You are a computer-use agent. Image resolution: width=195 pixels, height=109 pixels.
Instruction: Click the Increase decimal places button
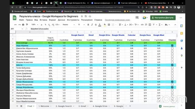(x=53, y=25)
